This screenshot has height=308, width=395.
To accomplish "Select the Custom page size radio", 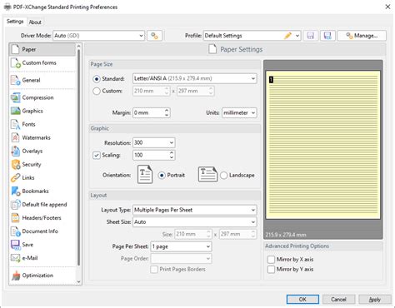I will point(97,91).
